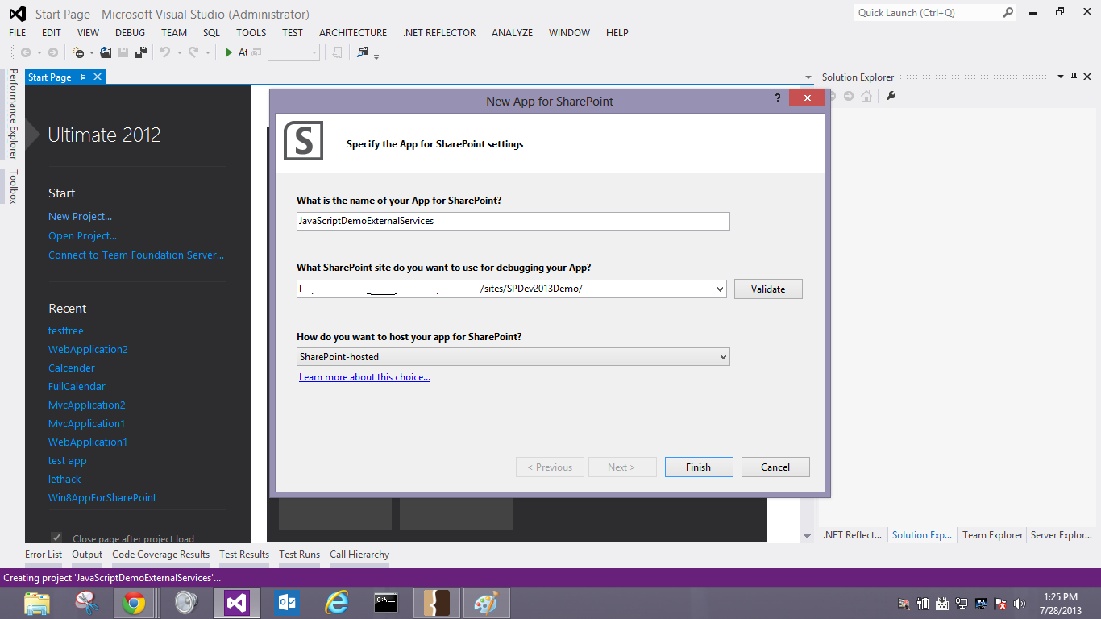The width and height of the screenshot is (1101, 619).
Task: Click the App for SharePoint name field
Action: pos(513,221)
